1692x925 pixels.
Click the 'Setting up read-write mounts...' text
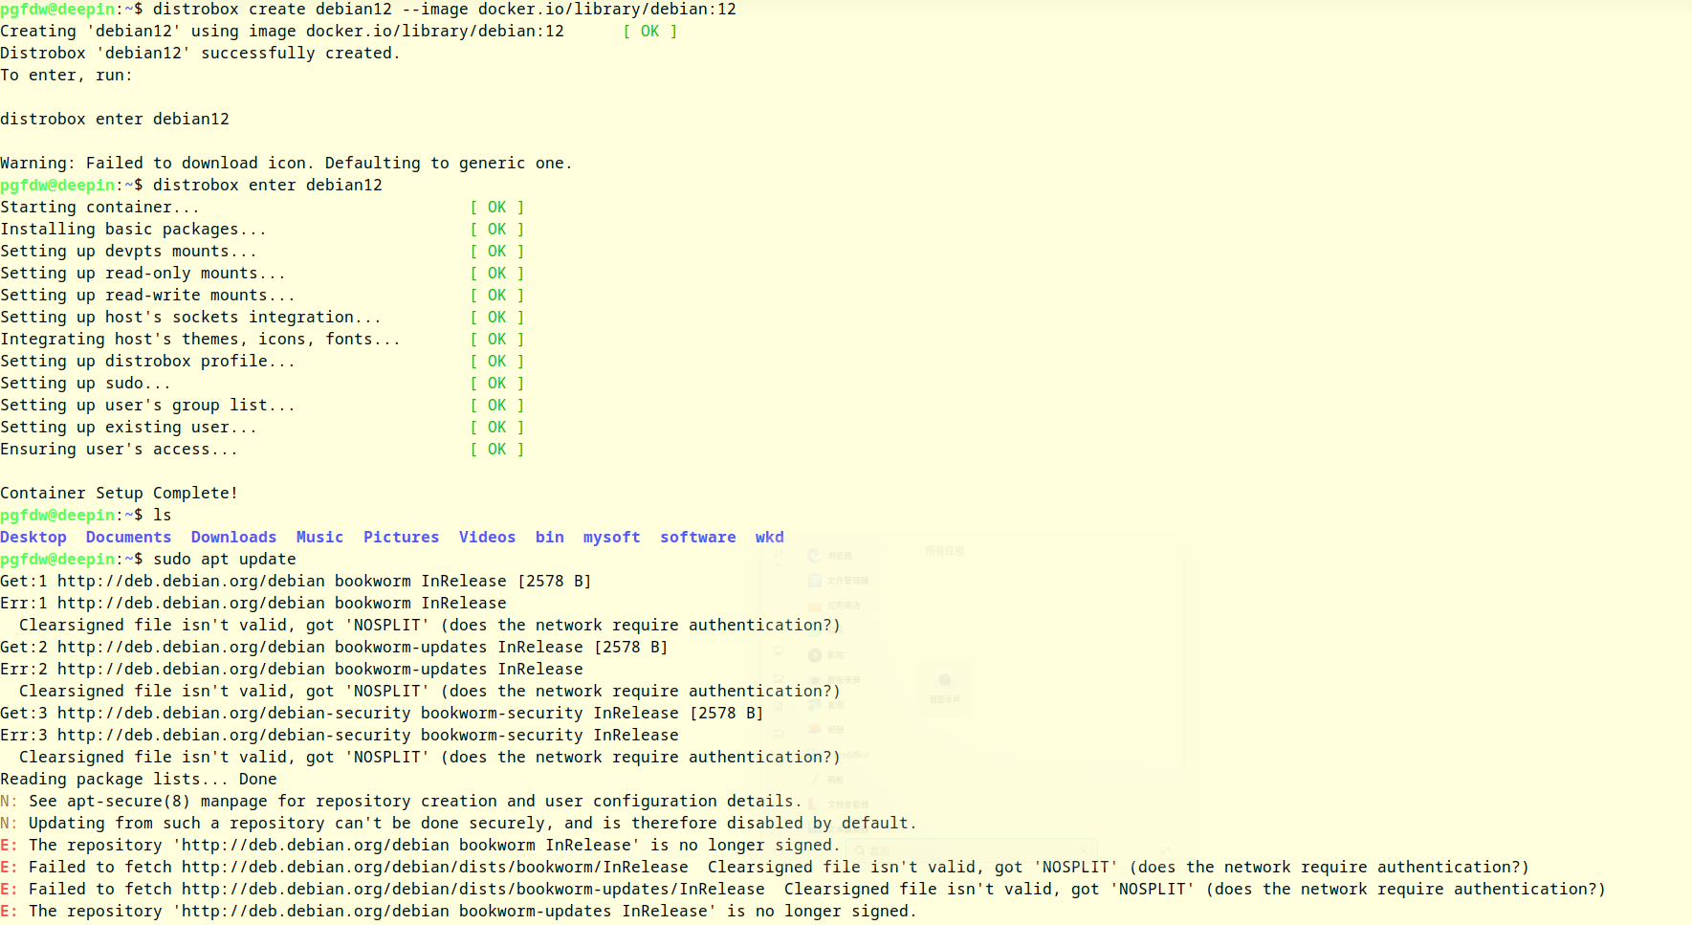pos(148,296)
